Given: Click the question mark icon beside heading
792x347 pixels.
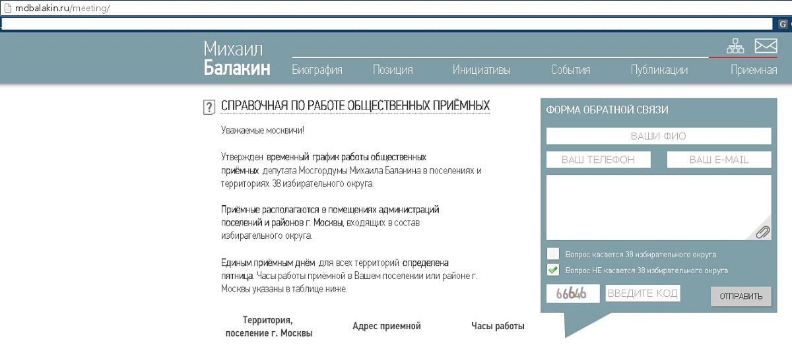Looking at the screenshot, I should point(209,107).
